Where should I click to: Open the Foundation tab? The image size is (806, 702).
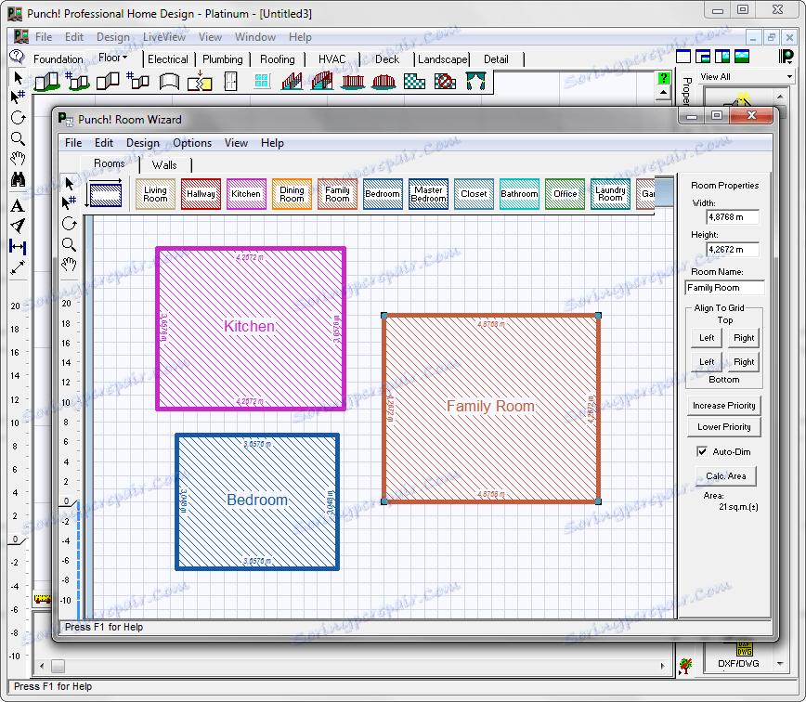[58, 59]
